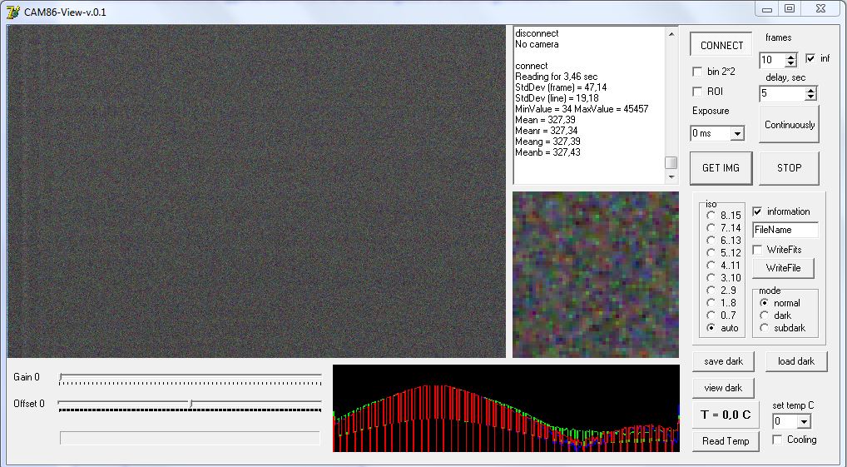Click the CONNECT button
The image size is (847, 467).
tap(721, 46)
